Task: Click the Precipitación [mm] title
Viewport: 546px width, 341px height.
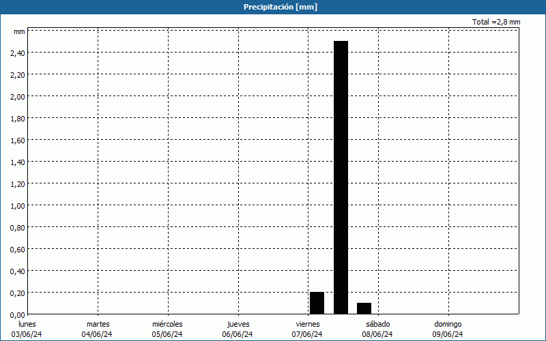Action: coord(281,7)
